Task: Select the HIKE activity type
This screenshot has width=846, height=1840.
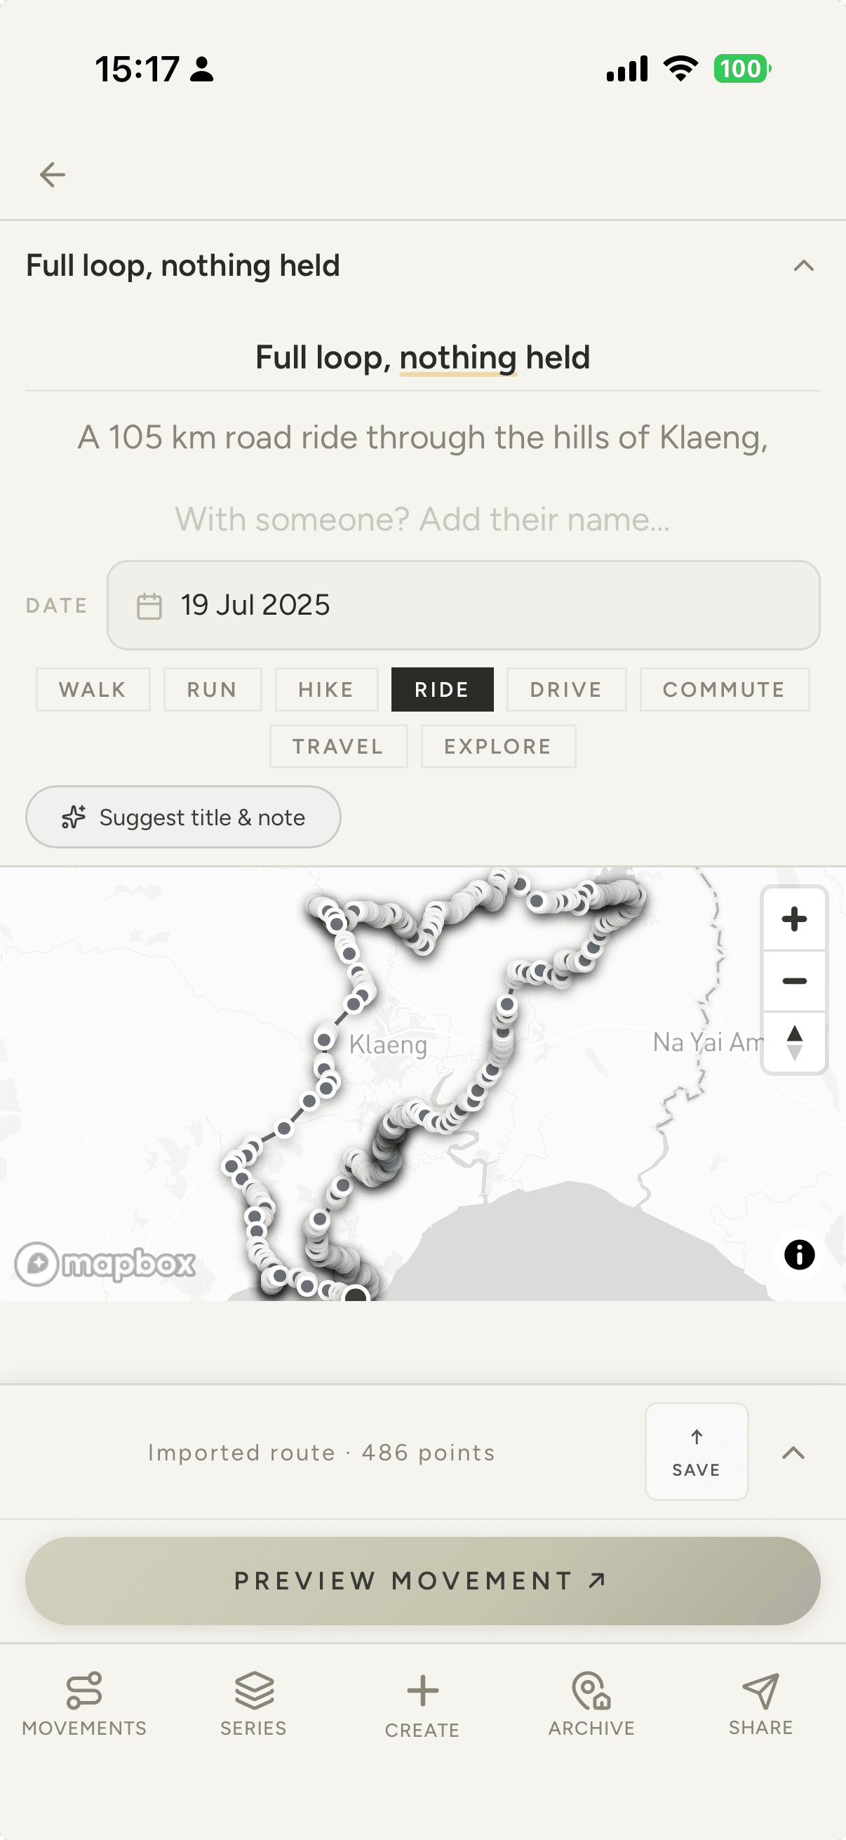Action: click(x=326, y=689)
